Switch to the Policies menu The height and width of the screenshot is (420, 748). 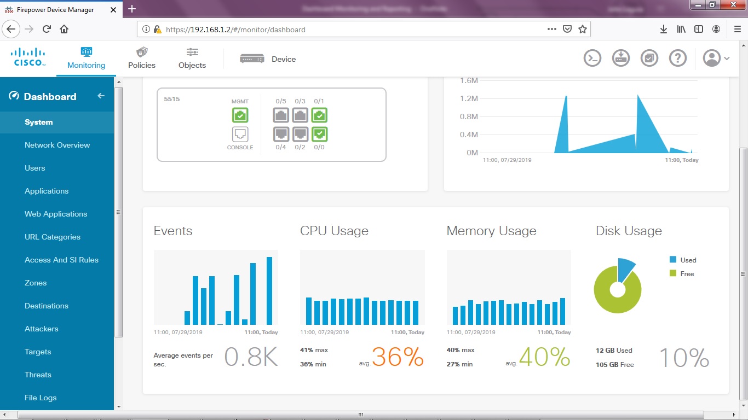[141, 57]
